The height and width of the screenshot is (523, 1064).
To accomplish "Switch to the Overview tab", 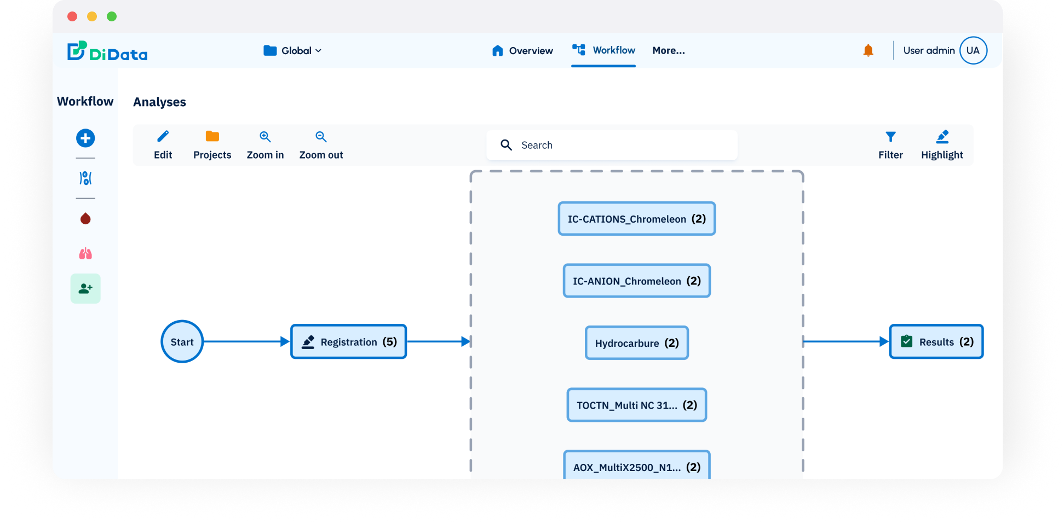I will [x=522, y=51].
